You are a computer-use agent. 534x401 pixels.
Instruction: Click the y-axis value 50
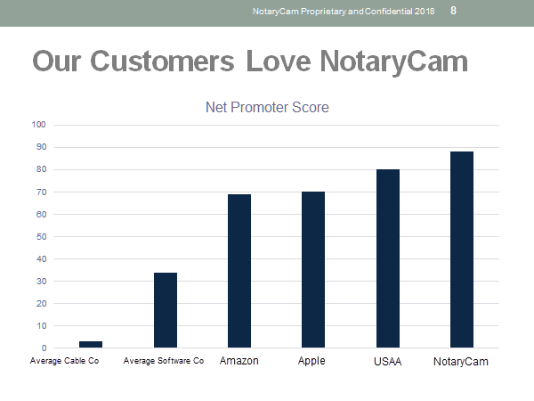pos(41,237)
